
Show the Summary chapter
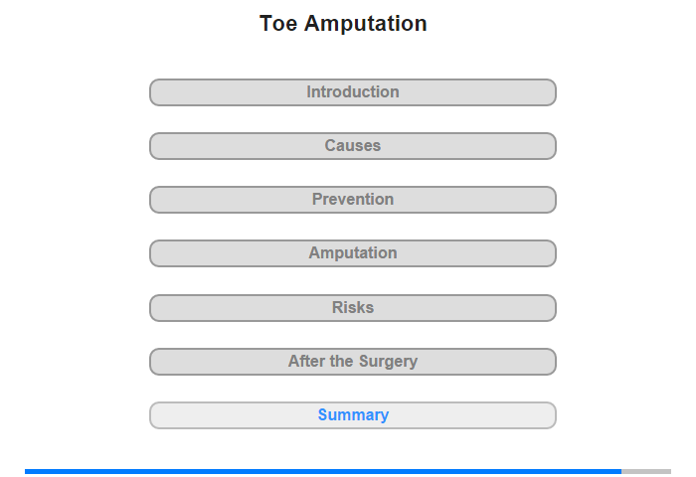click(353, 415)
